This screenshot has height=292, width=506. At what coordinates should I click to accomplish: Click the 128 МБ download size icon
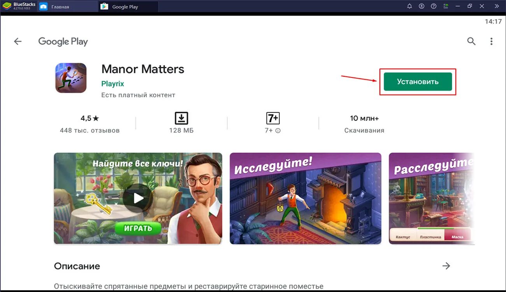(x=181, y=118)
